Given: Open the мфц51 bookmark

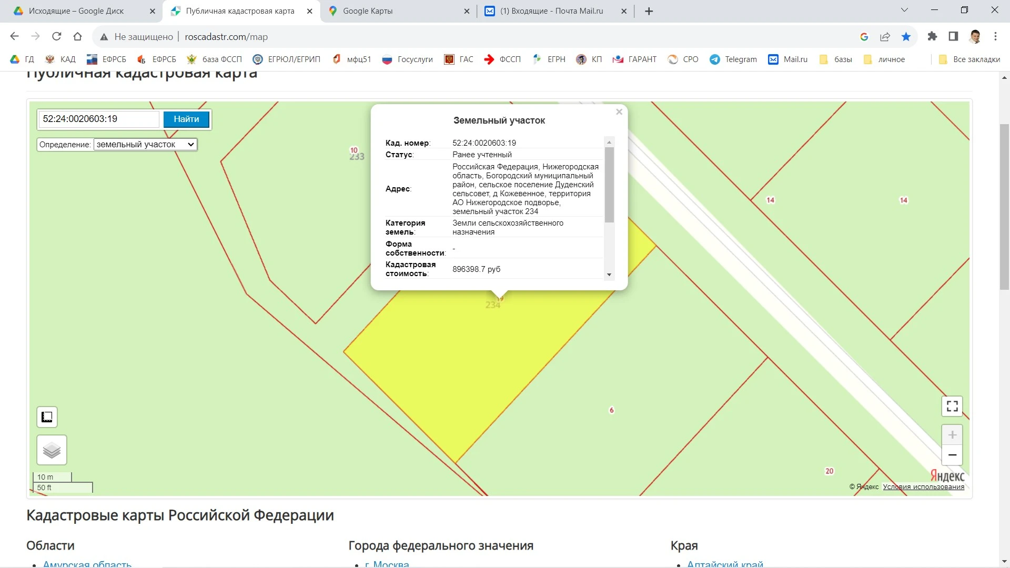Looking at the screenshot, I should coord(352,59).
